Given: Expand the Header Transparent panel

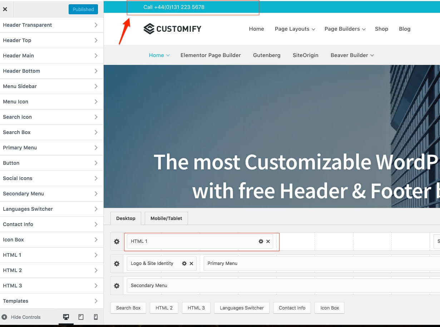Looking at the screenshot, I should point(52,25).
